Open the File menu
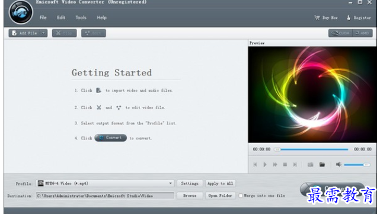The height and width of the screenshot is (214, 380). [43, 17]
